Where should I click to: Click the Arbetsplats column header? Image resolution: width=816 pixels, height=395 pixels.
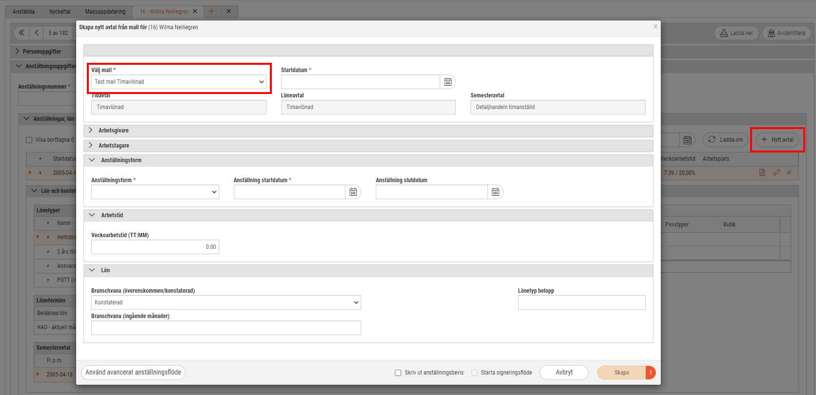point(716,159)
